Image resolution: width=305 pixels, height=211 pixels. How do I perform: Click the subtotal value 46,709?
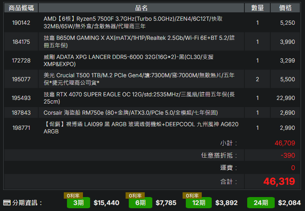(285, 143)
